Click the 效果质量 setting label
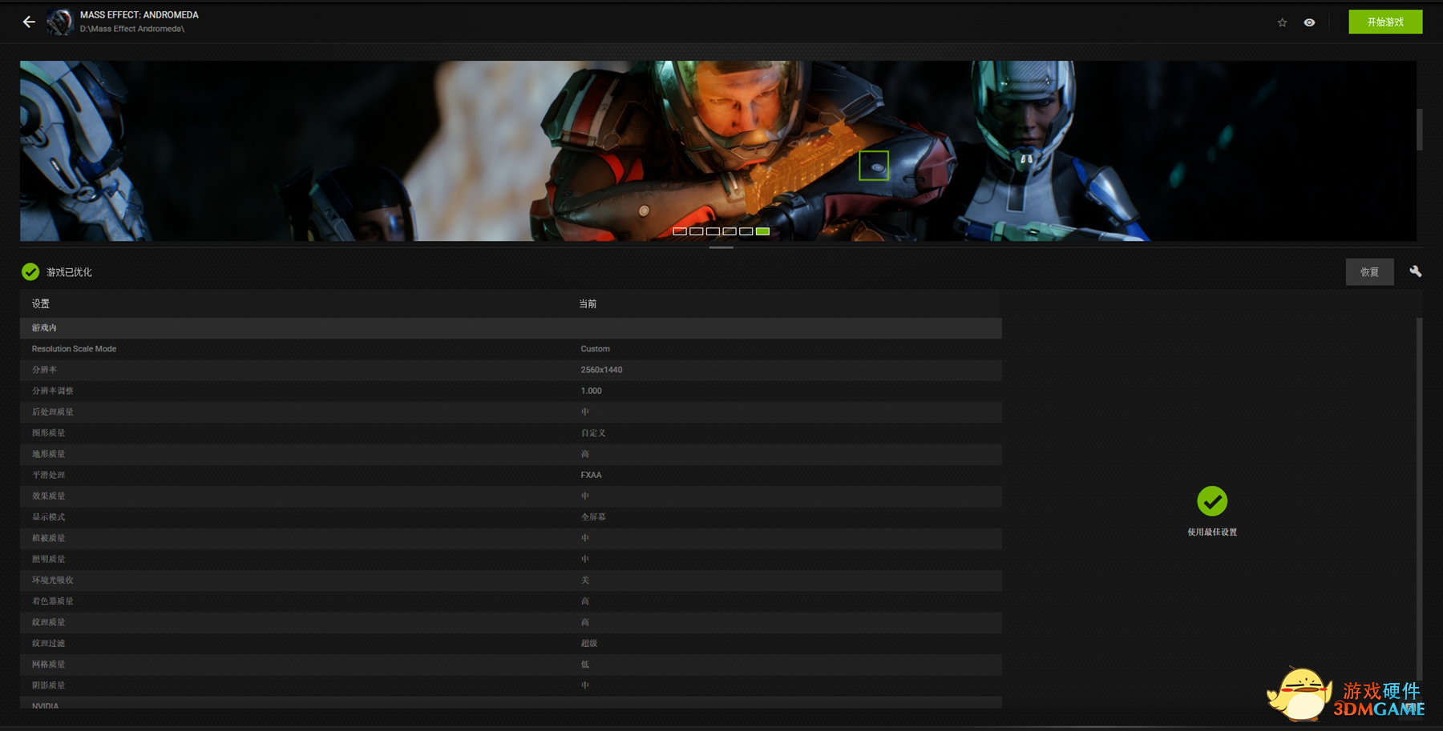Image resolution: width=1443 pixels, height=731 pixels. (x=49, y=496)
